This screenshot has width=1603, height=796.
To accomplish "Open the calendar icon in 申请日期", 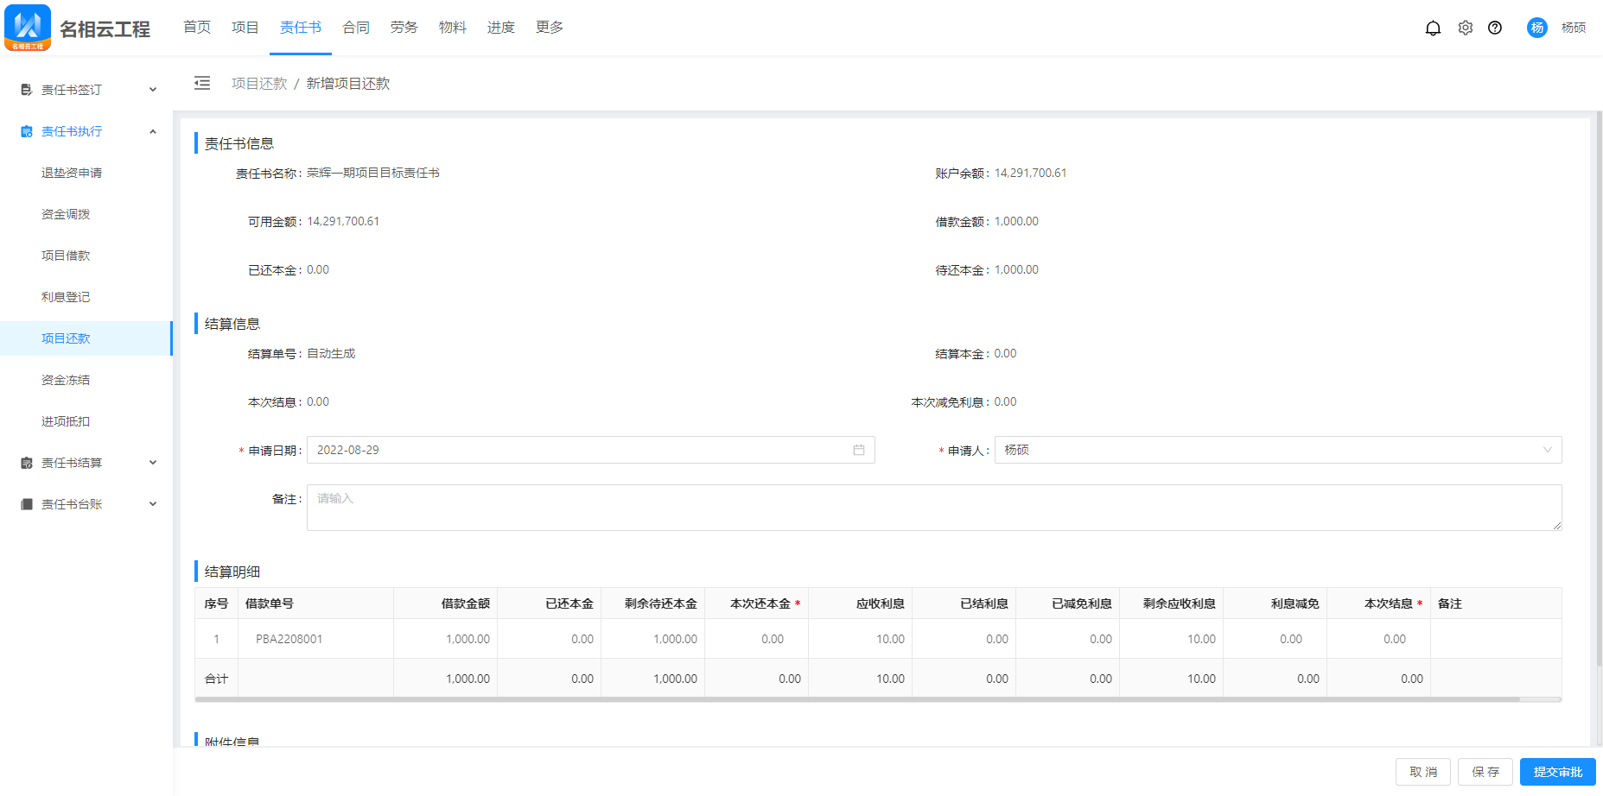I will [859, 450].
